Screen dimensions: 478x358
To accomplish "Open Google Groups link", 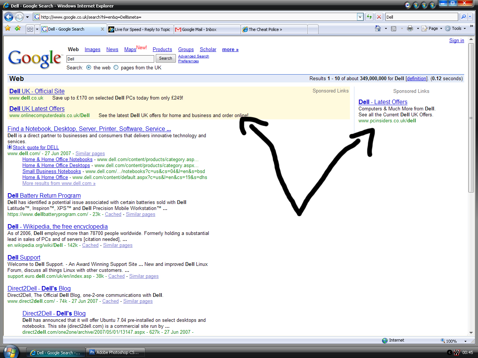I will (186, 50).
